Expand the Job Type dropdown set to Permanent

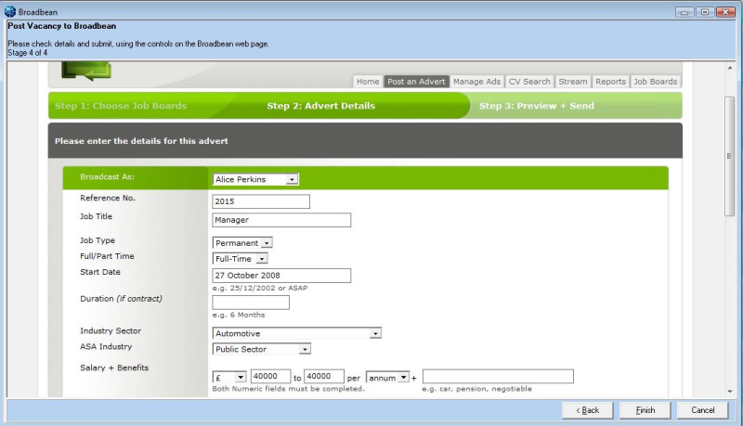(x=242, y=243)
